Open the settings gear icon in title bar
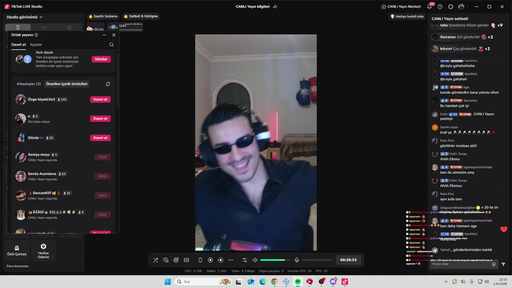The width and height of the screenshot is (512, 288). (x=451, y=7)
